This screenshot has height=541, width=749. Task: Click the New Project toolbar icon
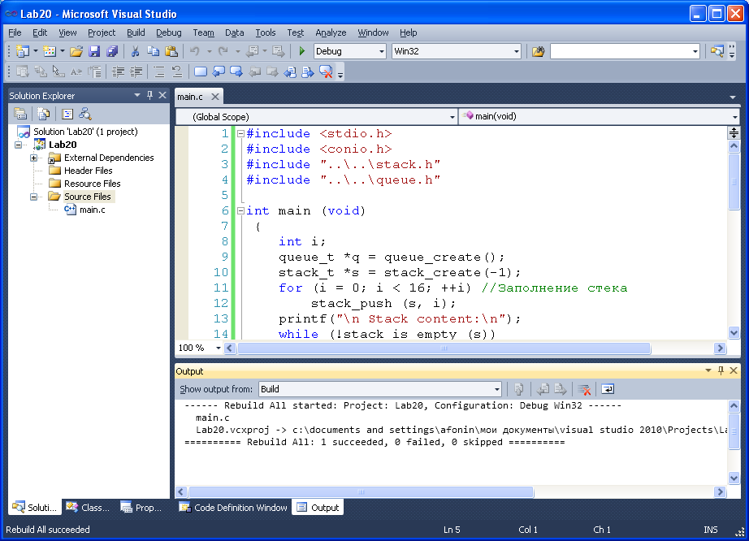click(x=22, y=51)
